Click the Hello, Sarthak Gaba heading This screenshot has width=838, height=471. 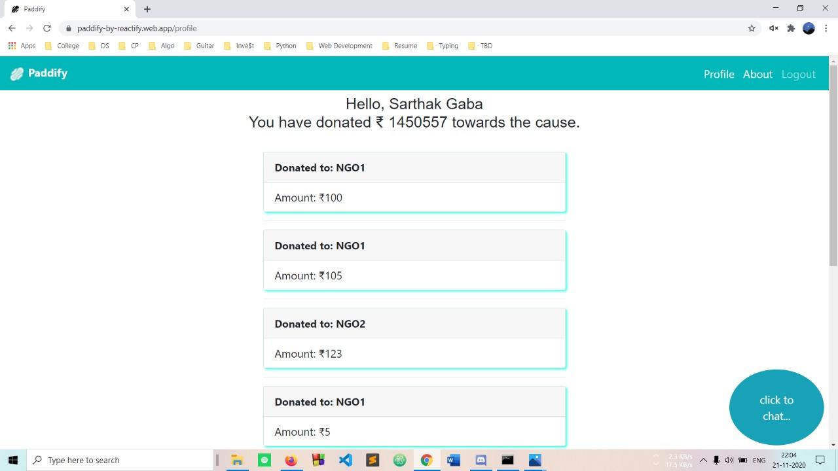pyautogui.click(x=414, y=104)
